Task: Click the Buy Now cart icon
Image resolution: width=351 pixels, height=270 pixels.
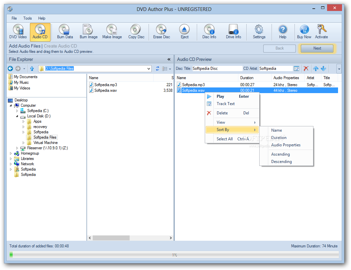Action: click(x=304, y=32)
